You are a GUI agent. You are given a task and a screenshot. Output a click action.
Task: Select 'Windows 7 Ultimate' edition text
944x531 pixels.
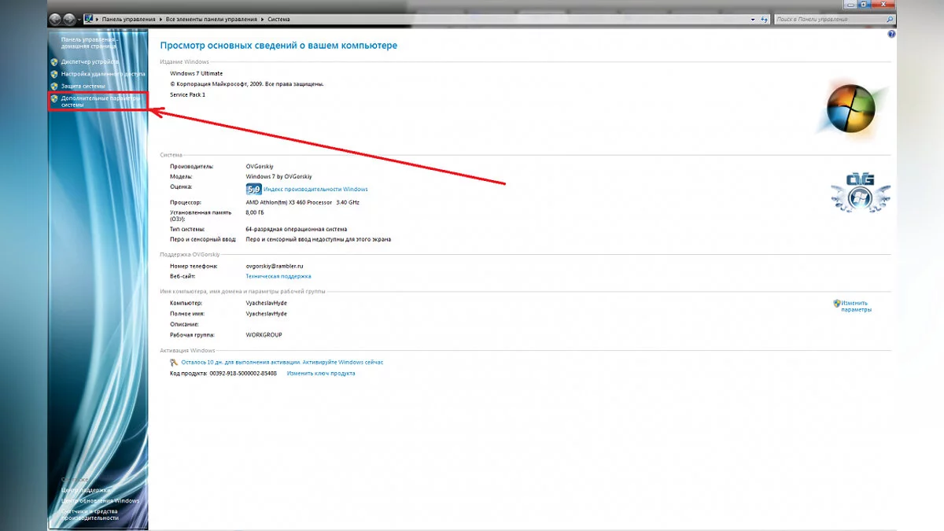[x=197, y=73]
